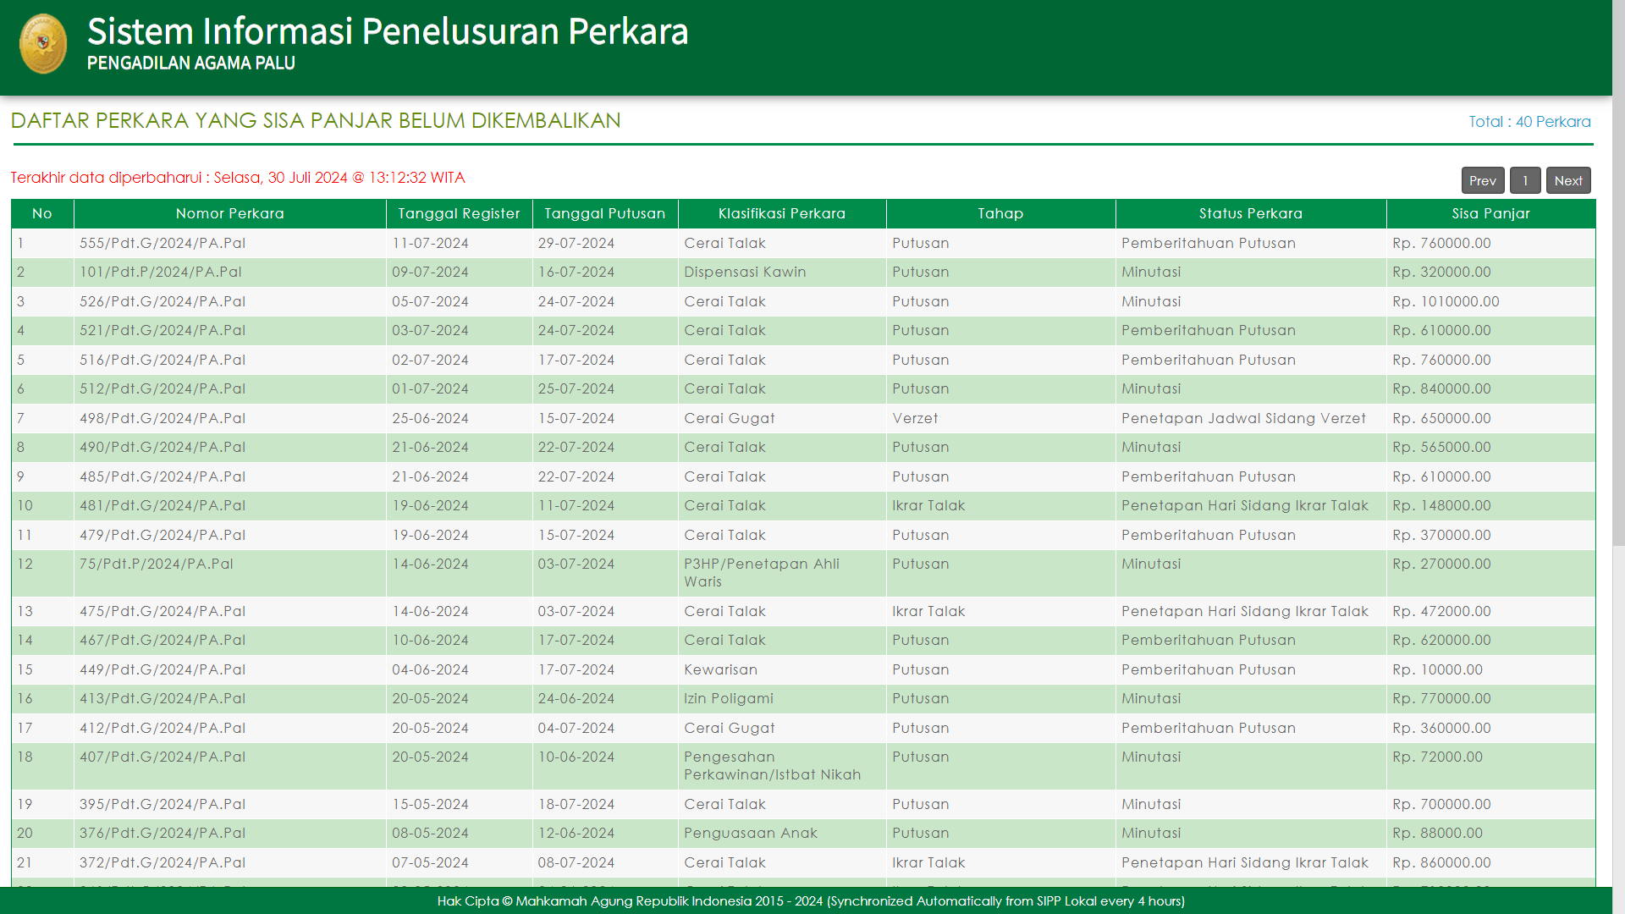
Task: Click the Total 40 Perkara text
Action: (1529, 122)
